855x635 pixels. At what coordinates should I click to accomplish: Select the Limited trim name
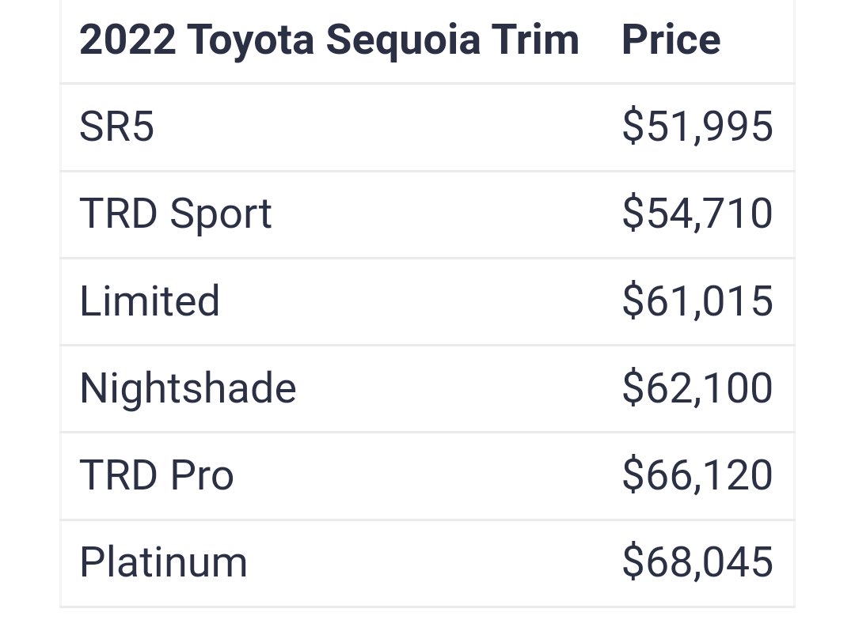coord(150,300)
